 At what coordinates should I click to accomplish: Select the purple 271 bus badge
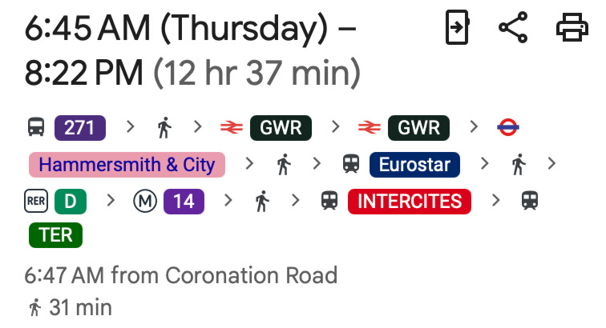pyautogui.click(x=79, y=127)
